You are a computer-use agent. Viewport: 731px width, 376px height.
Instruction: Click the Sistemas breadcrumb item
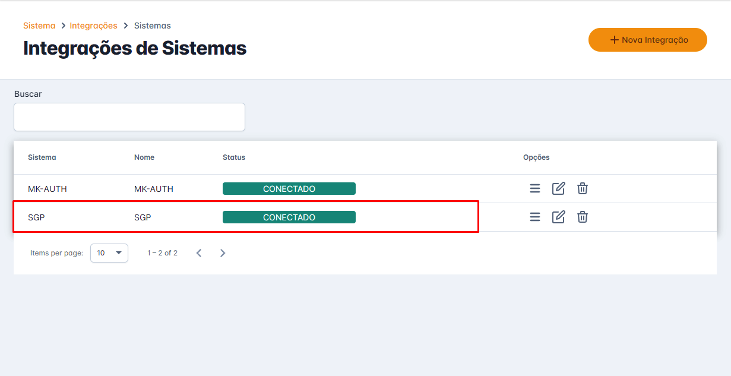coord(153,26)
